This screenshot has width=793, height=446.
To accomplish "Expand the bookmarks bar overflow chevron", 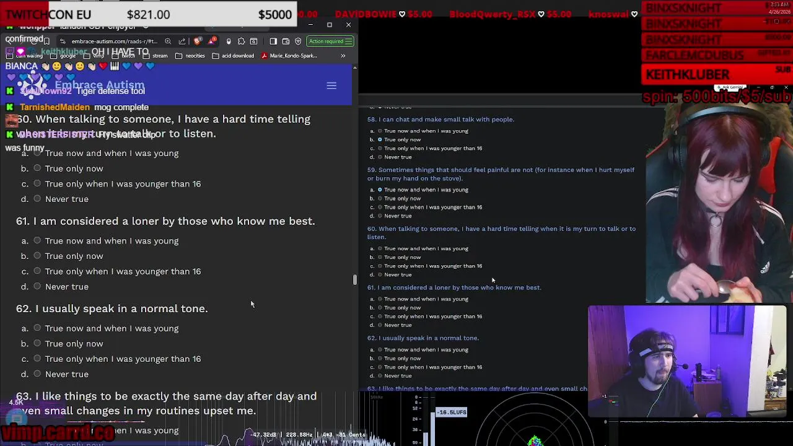I will tap(343, 56).
